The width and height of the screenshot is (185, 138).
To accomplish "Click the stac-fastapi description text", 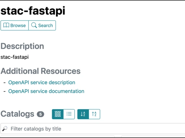I will point(15,57).
